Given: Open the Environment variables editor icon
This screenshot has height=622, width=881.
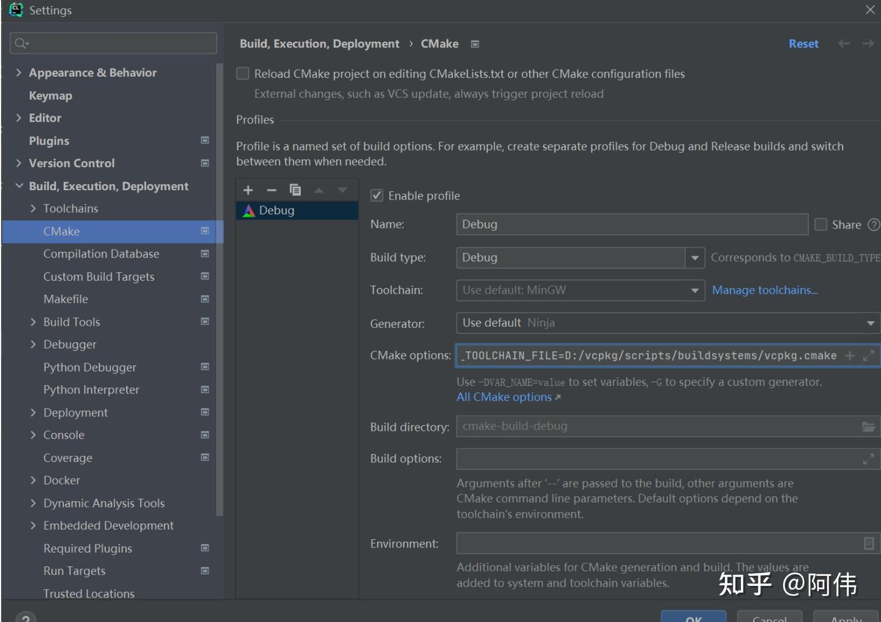Looking at the screenshot, I should [868, 544].
